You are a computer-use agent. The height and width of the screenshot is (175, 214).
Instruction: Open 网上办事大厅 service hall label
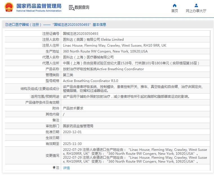pyautogui.click(x=196, y=11)
